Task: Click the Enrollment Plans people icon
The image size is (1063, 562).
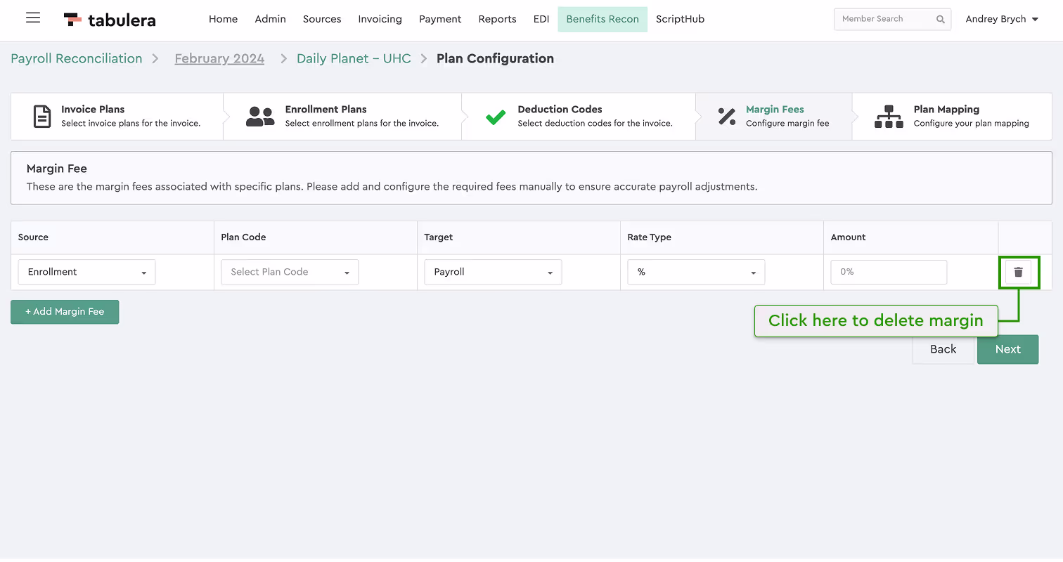Action: pyautogui.click(x=260, y=117)
